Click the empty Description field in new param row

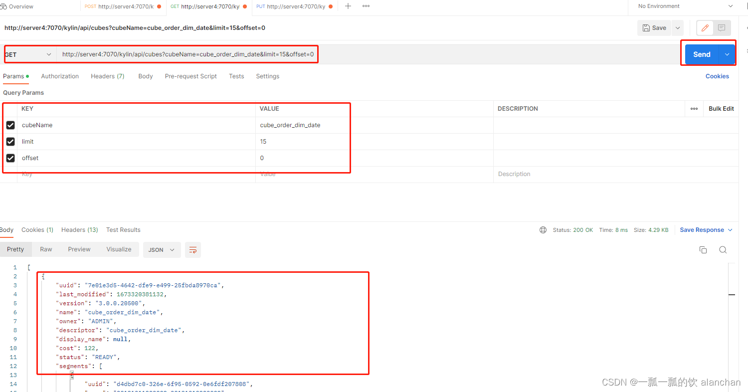pos(616,174)
